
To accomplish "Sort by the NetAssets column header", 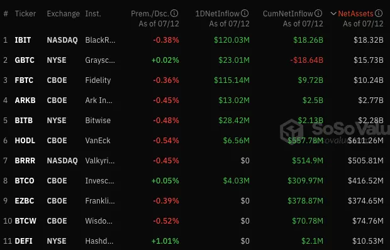I will click(x=355, y=14).
